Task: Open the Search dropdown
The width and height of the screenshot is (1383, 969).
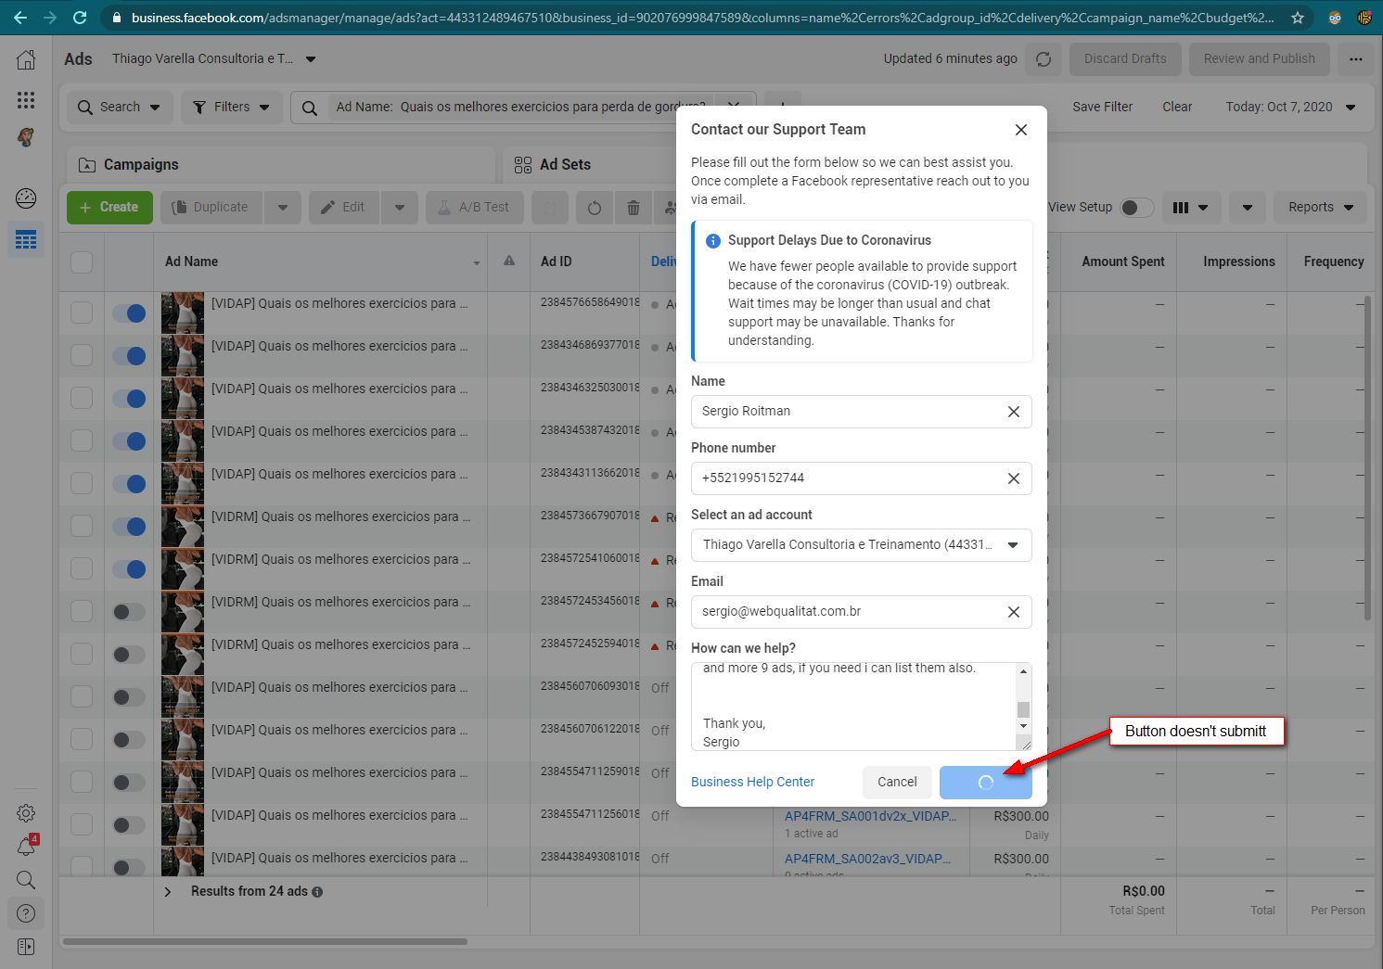Action: coord(120,108)
